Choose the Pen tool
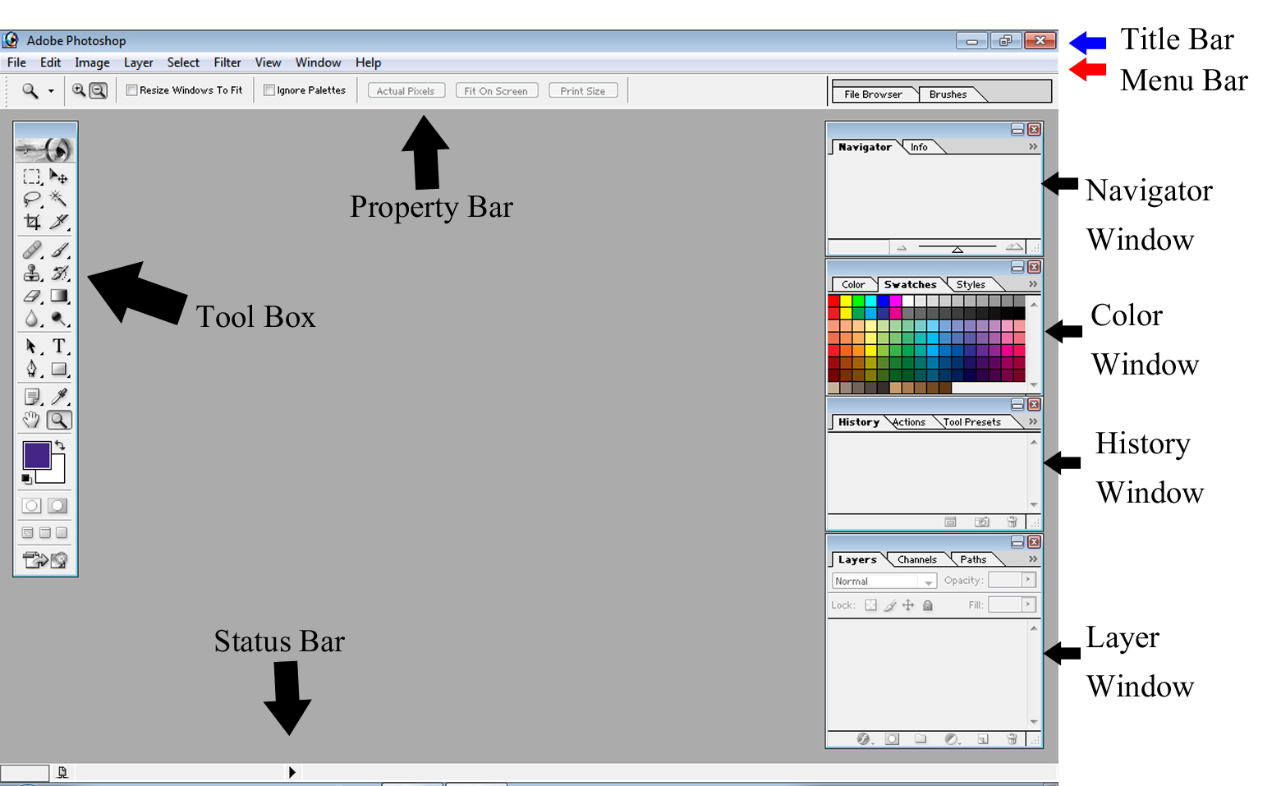 pos(30,370)
